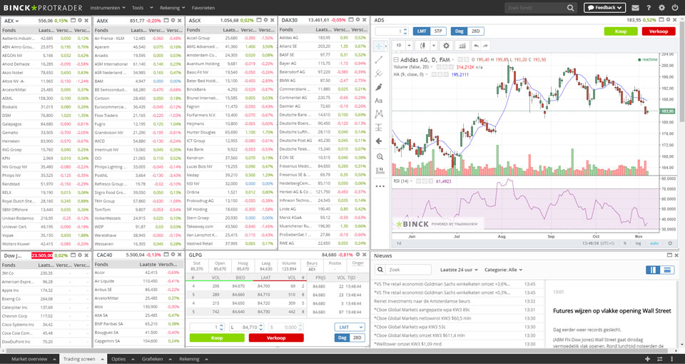The height and width of the screenshot is (364, 685).
Task: Switch to Market overview tab
Action: [29, 359]
